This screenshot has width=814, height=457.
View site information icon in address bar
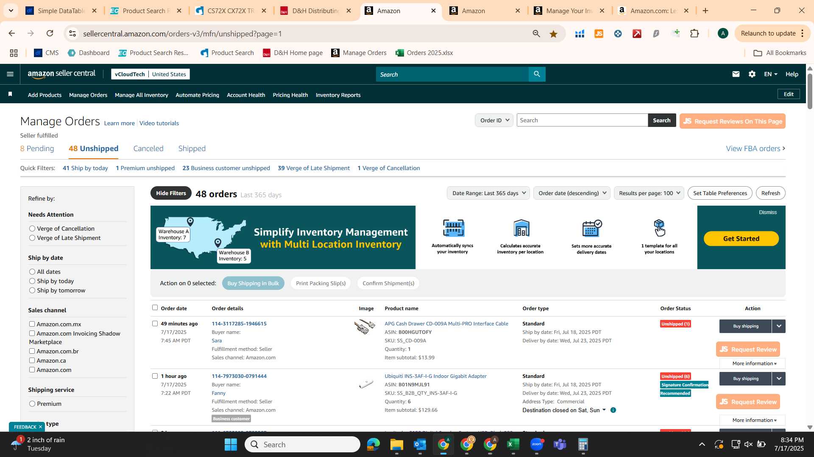coord(73,33)
